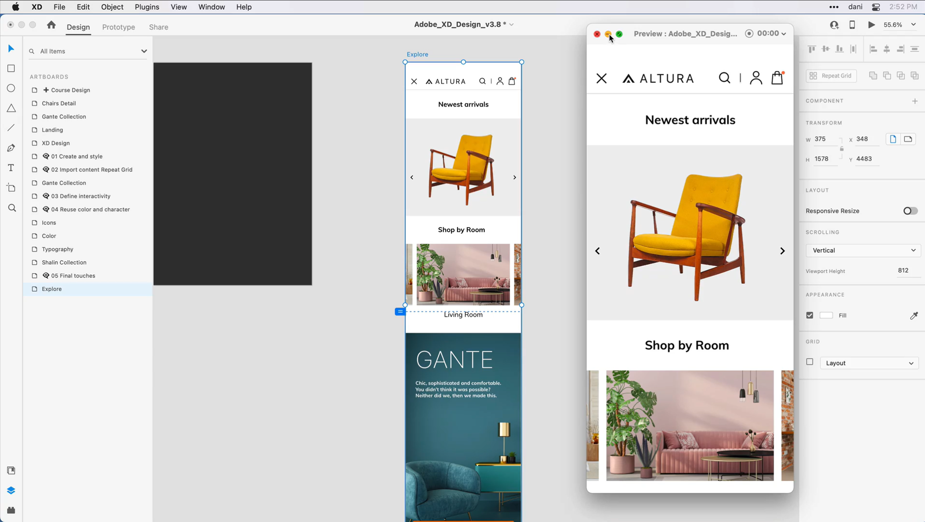Pick fill color with eyedropper
925x522 pixels.
(x=914, y=316)
